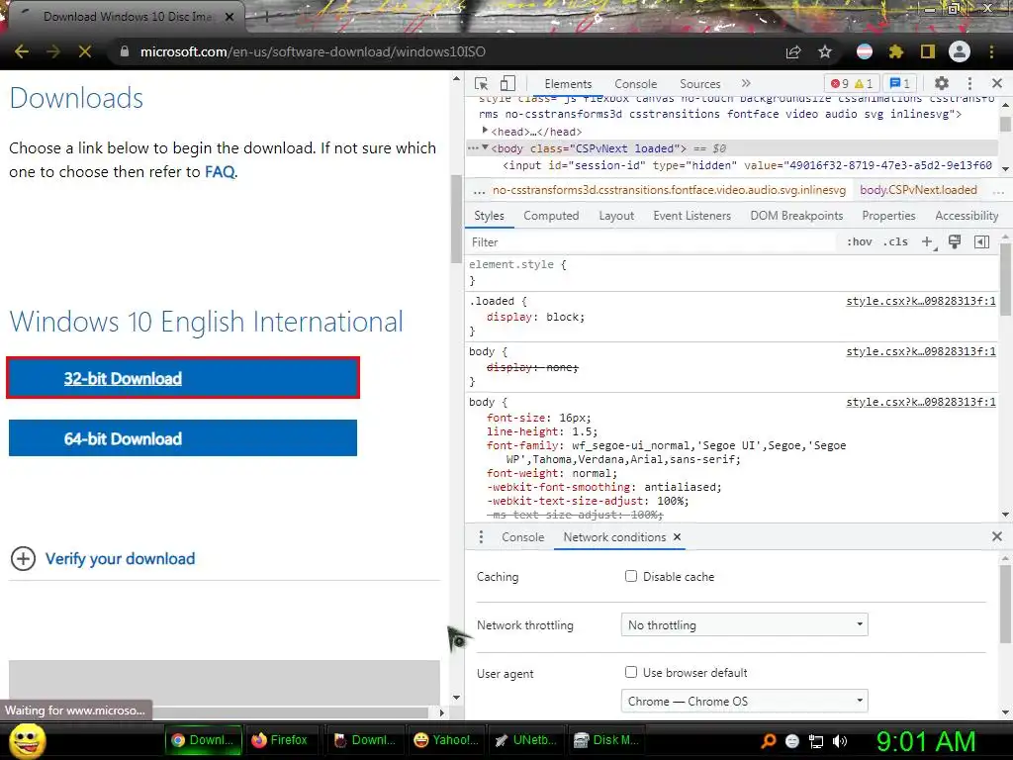This screenshot has height=760, width=1013.
Task: Open the Chrome — Chrome OS user agent dropdown
Action: tap(744, 702)
